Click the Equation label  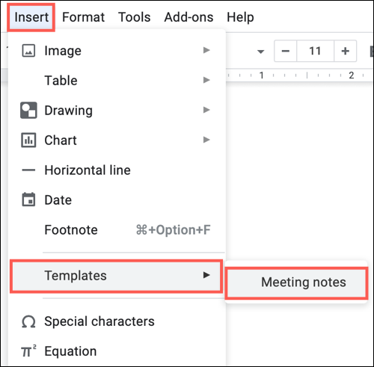pos(70,351)
